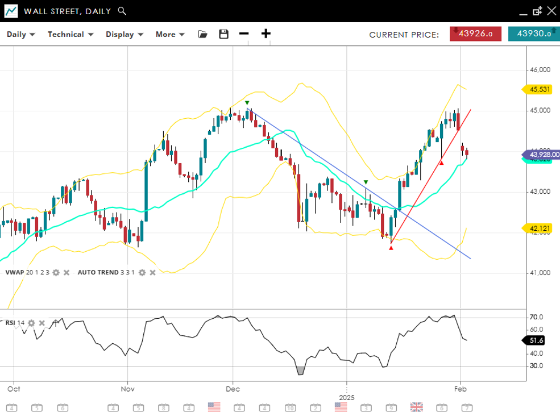560x416 pixels.
Task: Click the red sell price 43926.0
Action: click(475, 34)
